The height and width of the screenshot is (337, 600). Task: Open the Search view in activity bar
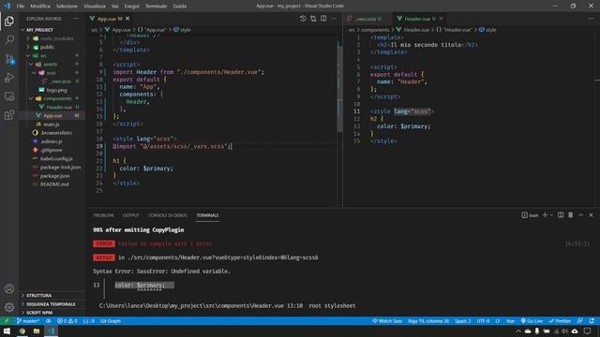click(9, 39)
